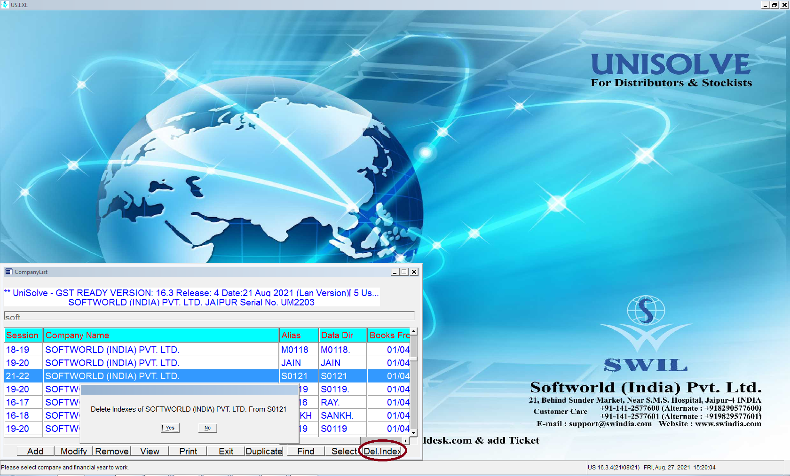Click the Company Name column header
Image resolution: width=790 pixels, height=476 pixels.
coord(161,335)
